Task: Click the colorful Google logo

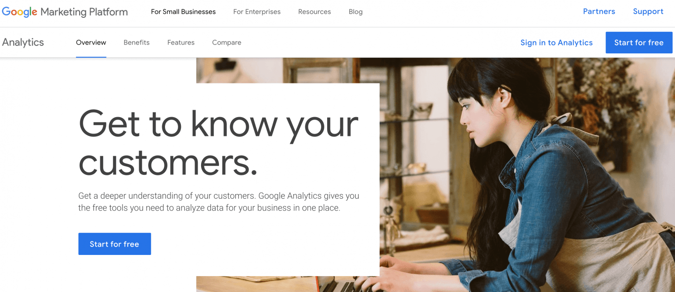Action: [x=20, y=12]
